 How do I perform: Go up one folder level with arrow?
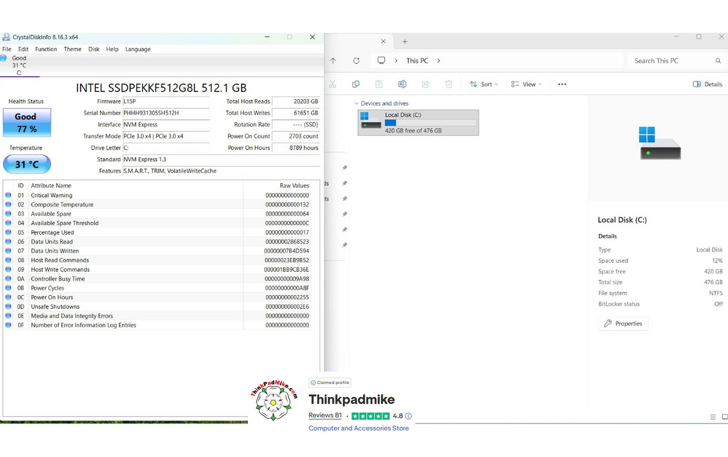333,61
